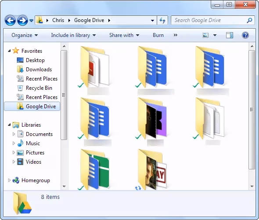This screenshot has width=259, height=220.
Task: Open the Organize menu
Action: click(x=25, y=35)
